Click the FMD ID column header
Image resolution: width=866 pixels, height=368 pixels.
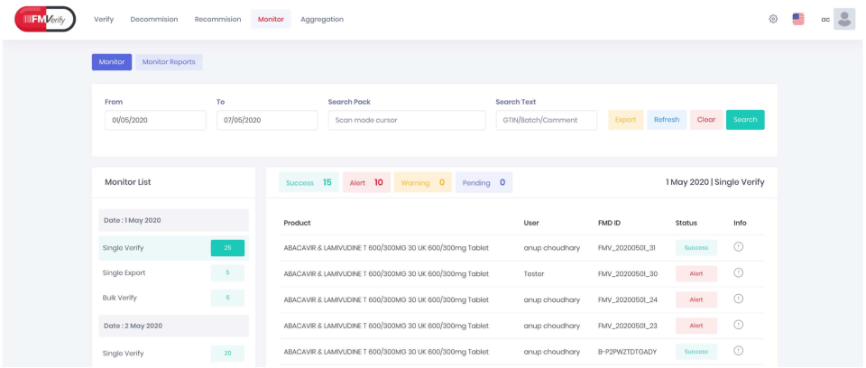pos(609,223)
